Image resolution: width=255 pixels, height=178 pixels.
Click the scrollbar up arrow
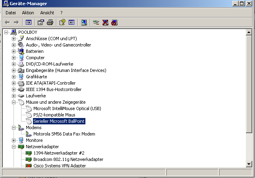249,32
